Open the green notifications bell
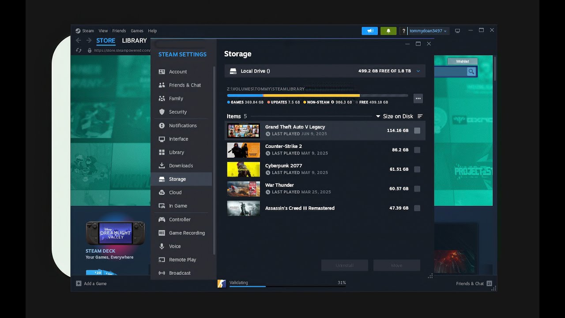 pyautogui.click(x=388, y=31)
